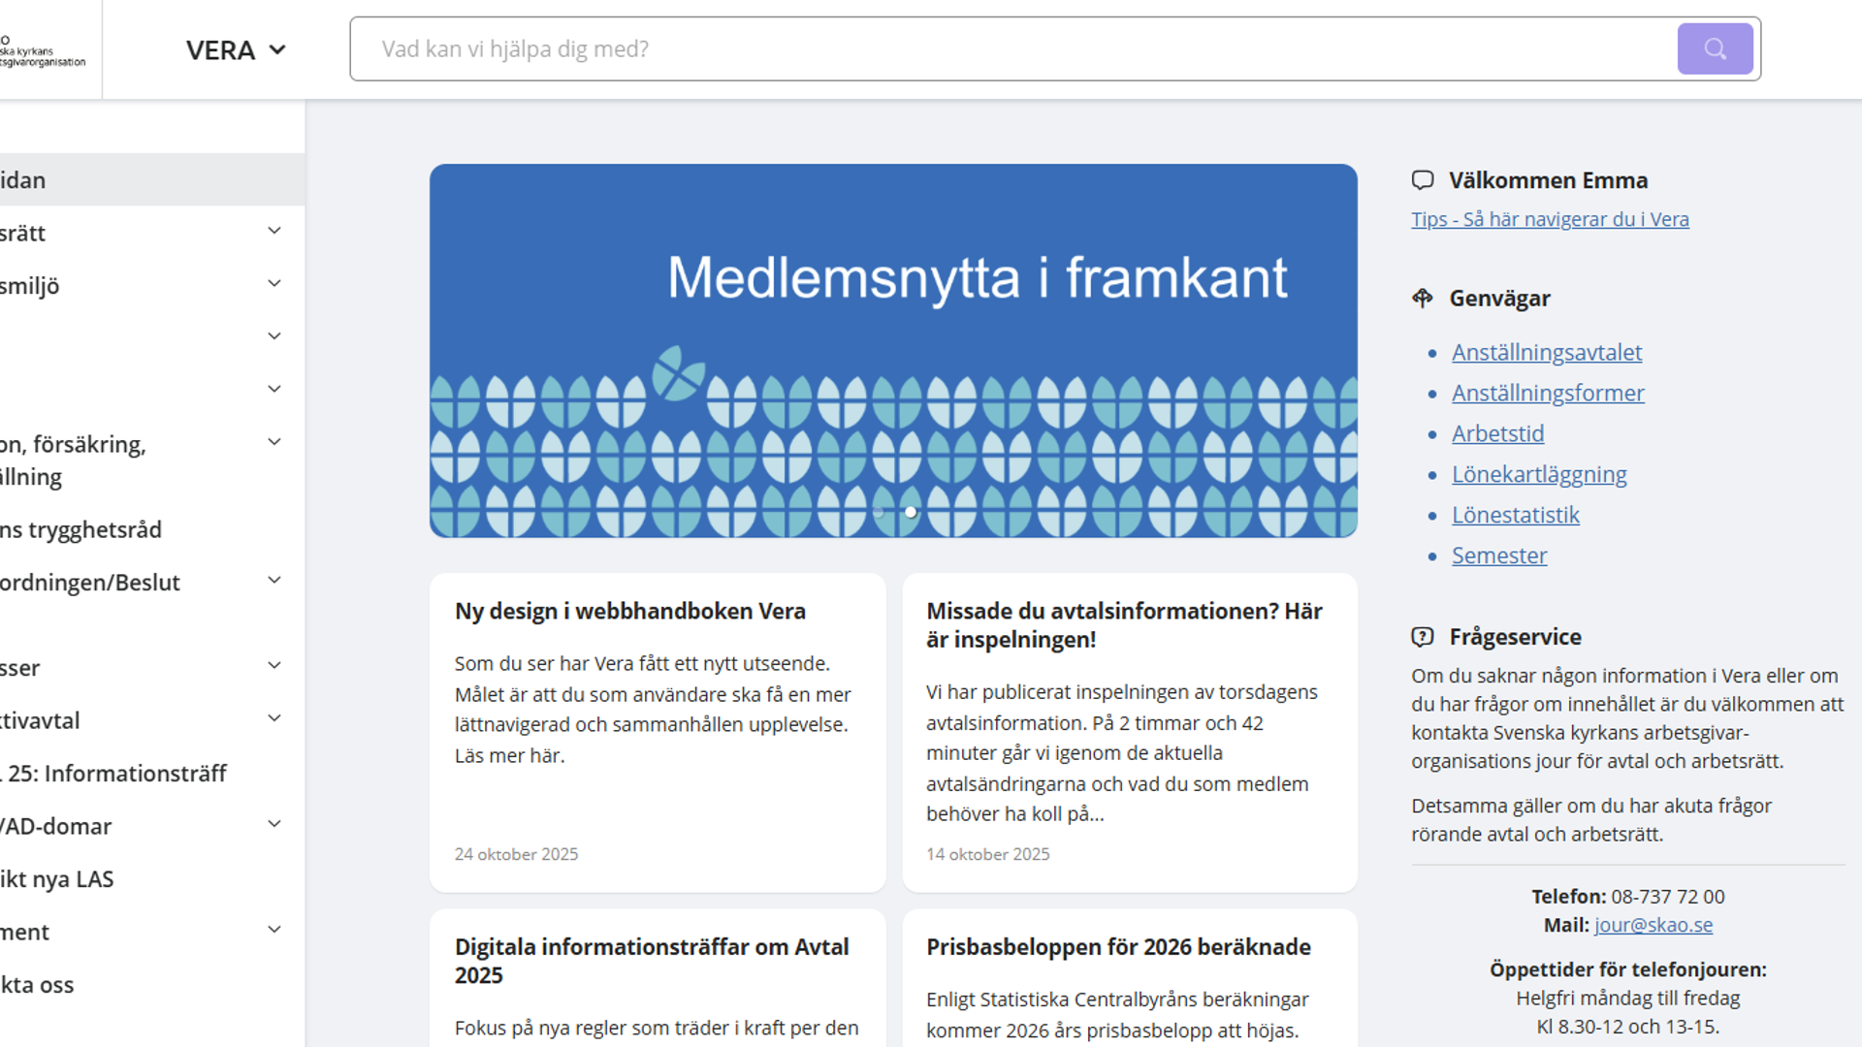The height and width of the screenshot is (1047, 1862).
Task: Click the purple search magnifier button
Action: tap(1714, 48)
